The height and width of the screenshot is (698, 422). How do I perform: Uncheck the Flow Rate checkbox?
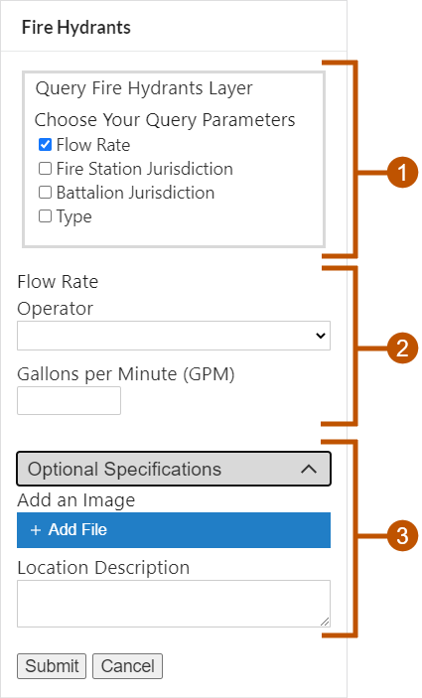(45, 144)
